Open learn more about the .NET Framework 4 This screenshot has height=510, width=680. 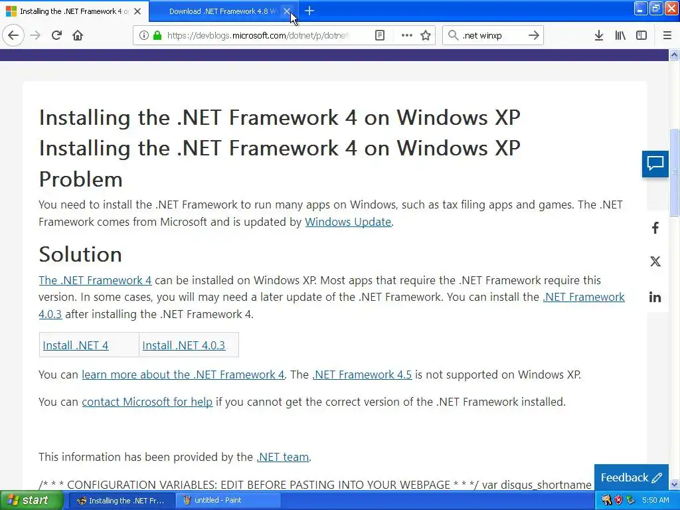tap(183, 375)
